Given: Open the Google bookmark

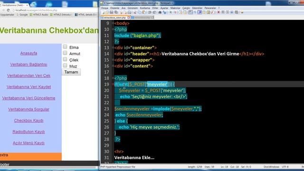Looking at the screenshot, I should click(22, 15).
